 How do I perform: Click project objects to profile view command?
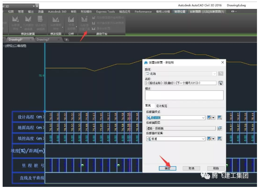pos(108,23)
